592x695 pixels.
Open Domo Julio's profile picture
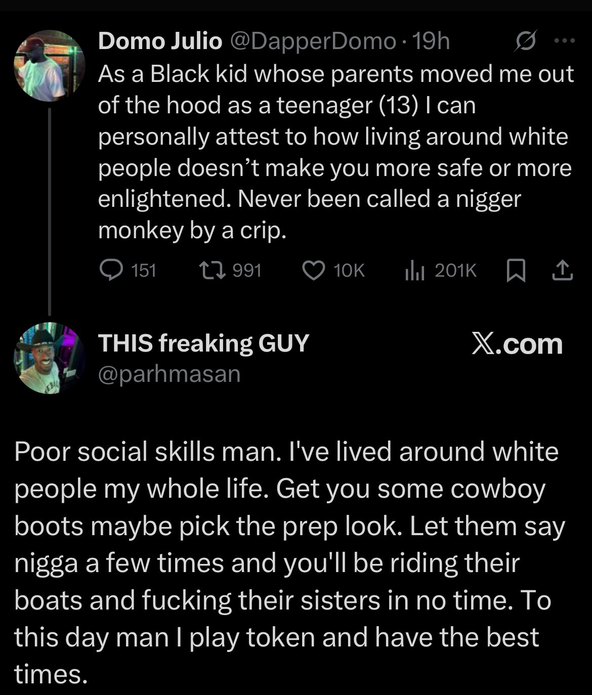[49, 66]
